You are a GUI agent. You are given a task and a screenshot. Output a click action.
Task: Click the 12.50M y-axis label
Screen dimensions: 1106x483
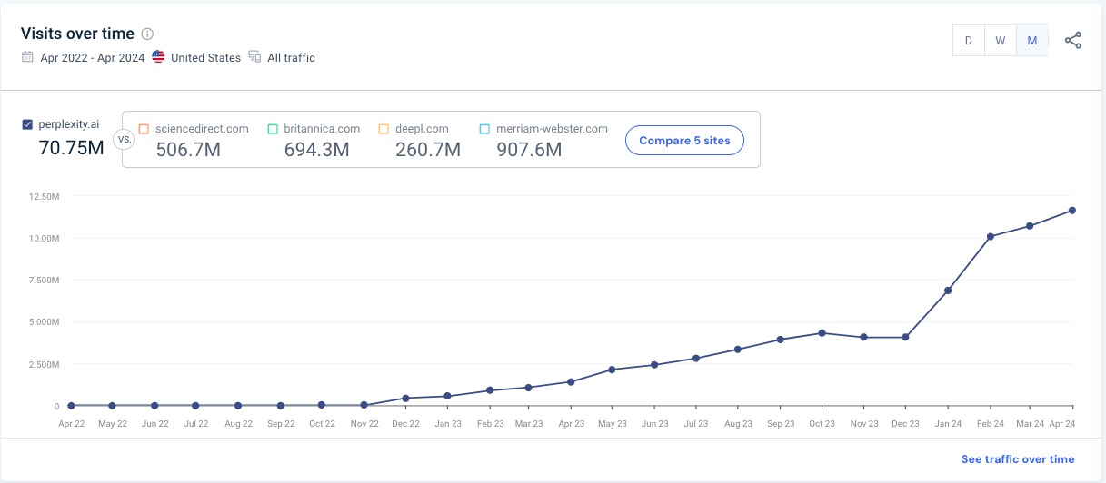click(x=45, y=196)
